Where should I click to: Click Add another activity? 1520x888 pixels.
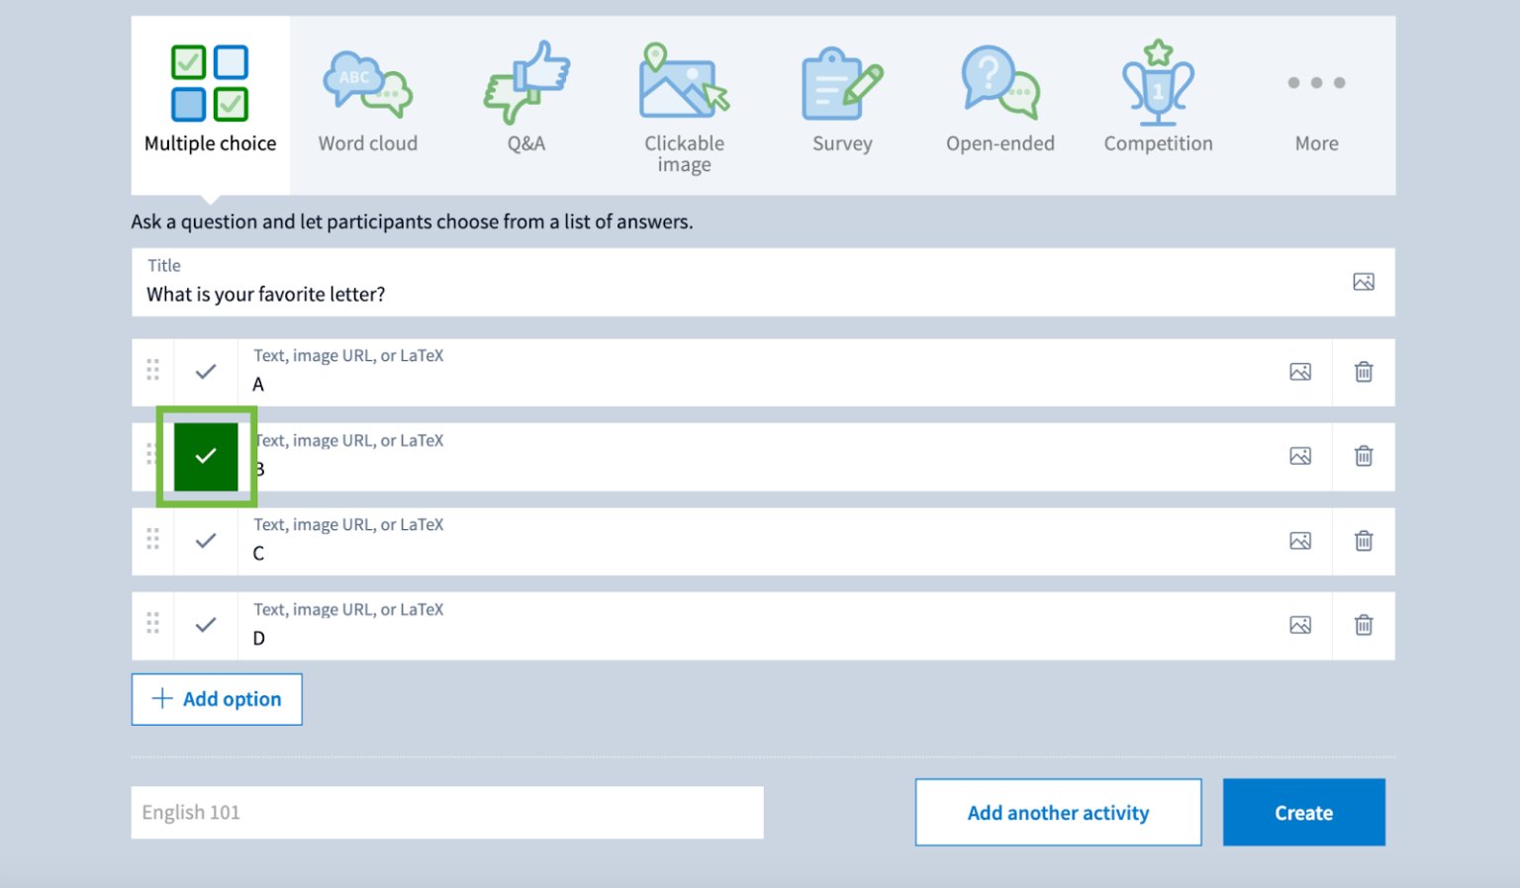tap(1058, 812)
